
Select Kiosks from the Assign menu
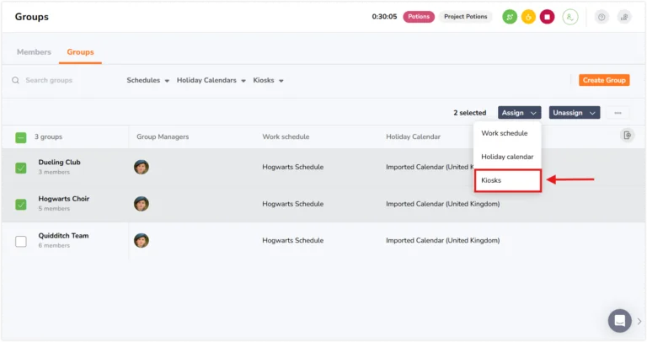[x=507, y=180]
